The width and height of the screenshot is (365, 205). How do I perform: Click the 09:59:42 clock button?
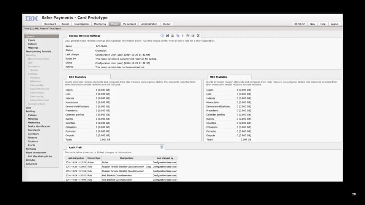point(300,24)
